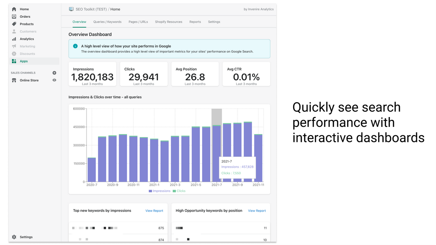This screenshot has width=436, height=245.
Task: Switch to the Queries / Keywords tab
Action: 107,21
